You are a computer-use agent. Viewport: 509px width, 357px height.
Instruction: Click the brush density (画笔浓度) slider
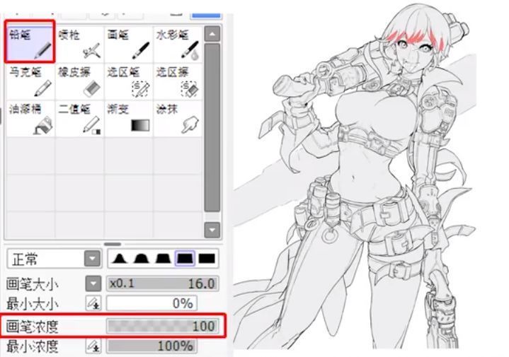point(161,325)
